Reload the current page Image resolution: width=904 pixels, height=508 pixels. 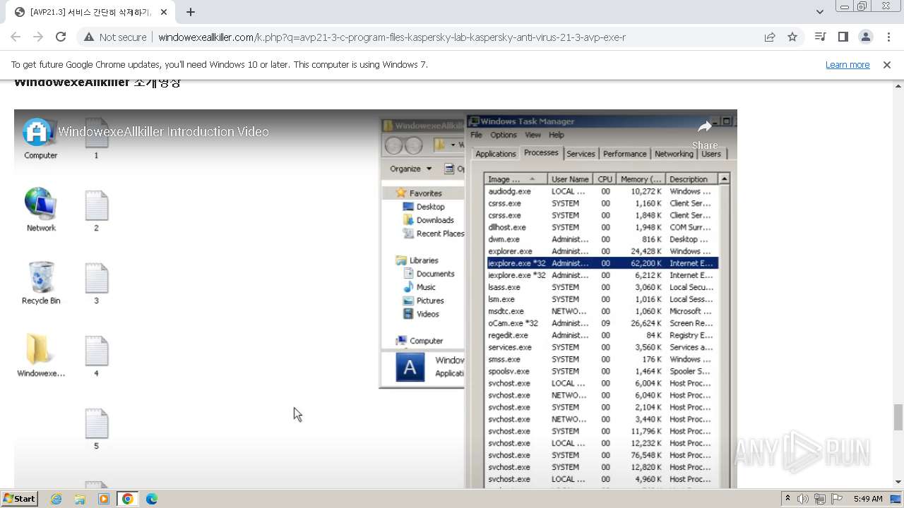(x=61, y=37)
